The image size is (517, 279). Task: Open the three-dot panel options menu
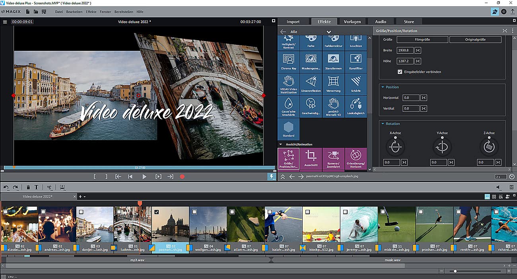(x=512, y=31)
